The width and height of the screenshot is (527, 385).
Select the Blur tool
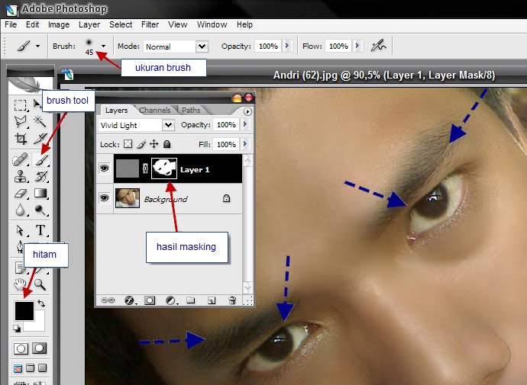click(x=20, y=210)
